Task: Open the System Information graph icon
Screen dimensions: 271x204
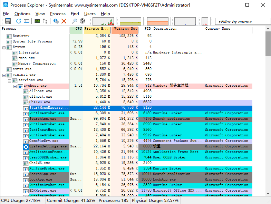Action: [37, 21]
